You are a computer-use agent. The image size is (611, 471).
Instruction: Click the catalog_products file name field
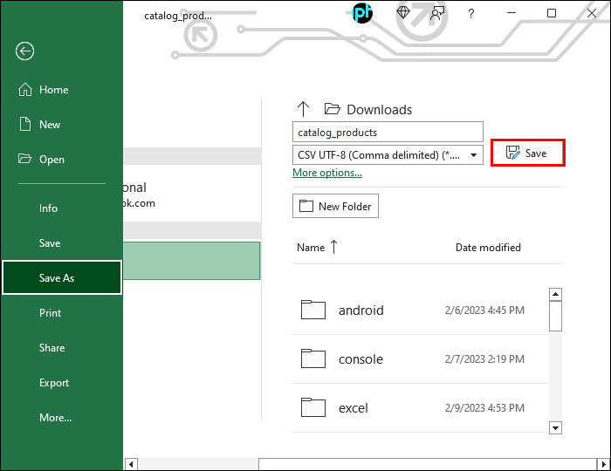click(x=388, y=132)
